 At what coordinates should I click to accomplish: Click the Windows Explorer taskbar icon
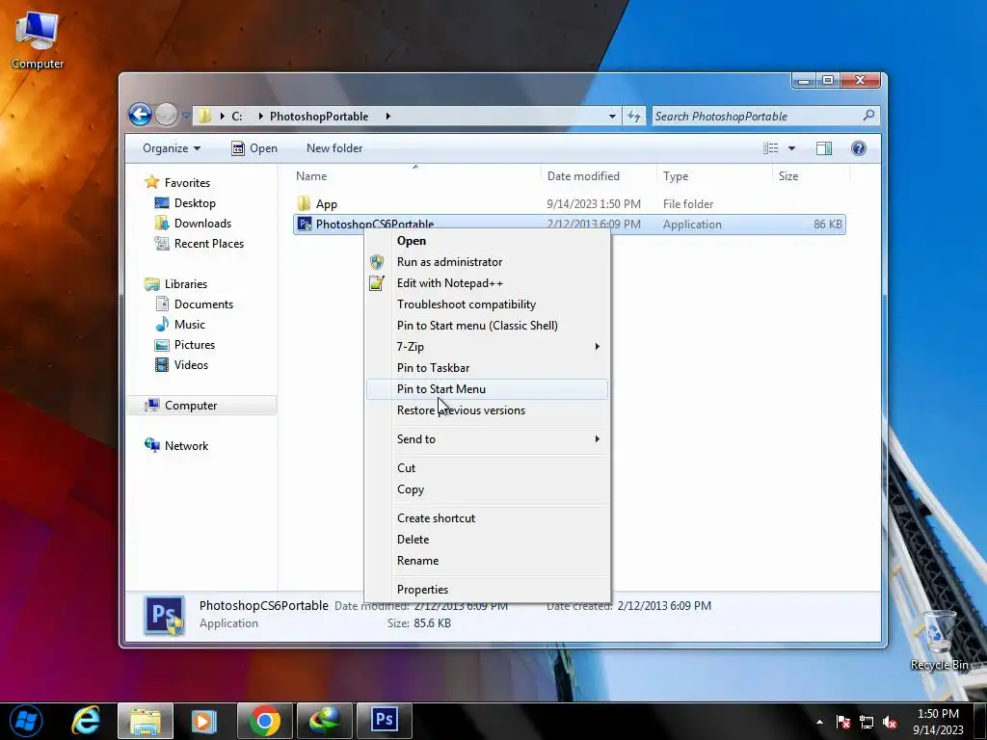coord(146,721)
